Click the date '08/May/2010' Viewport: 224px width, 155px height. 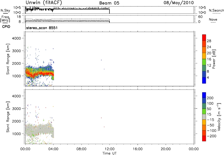179,3
